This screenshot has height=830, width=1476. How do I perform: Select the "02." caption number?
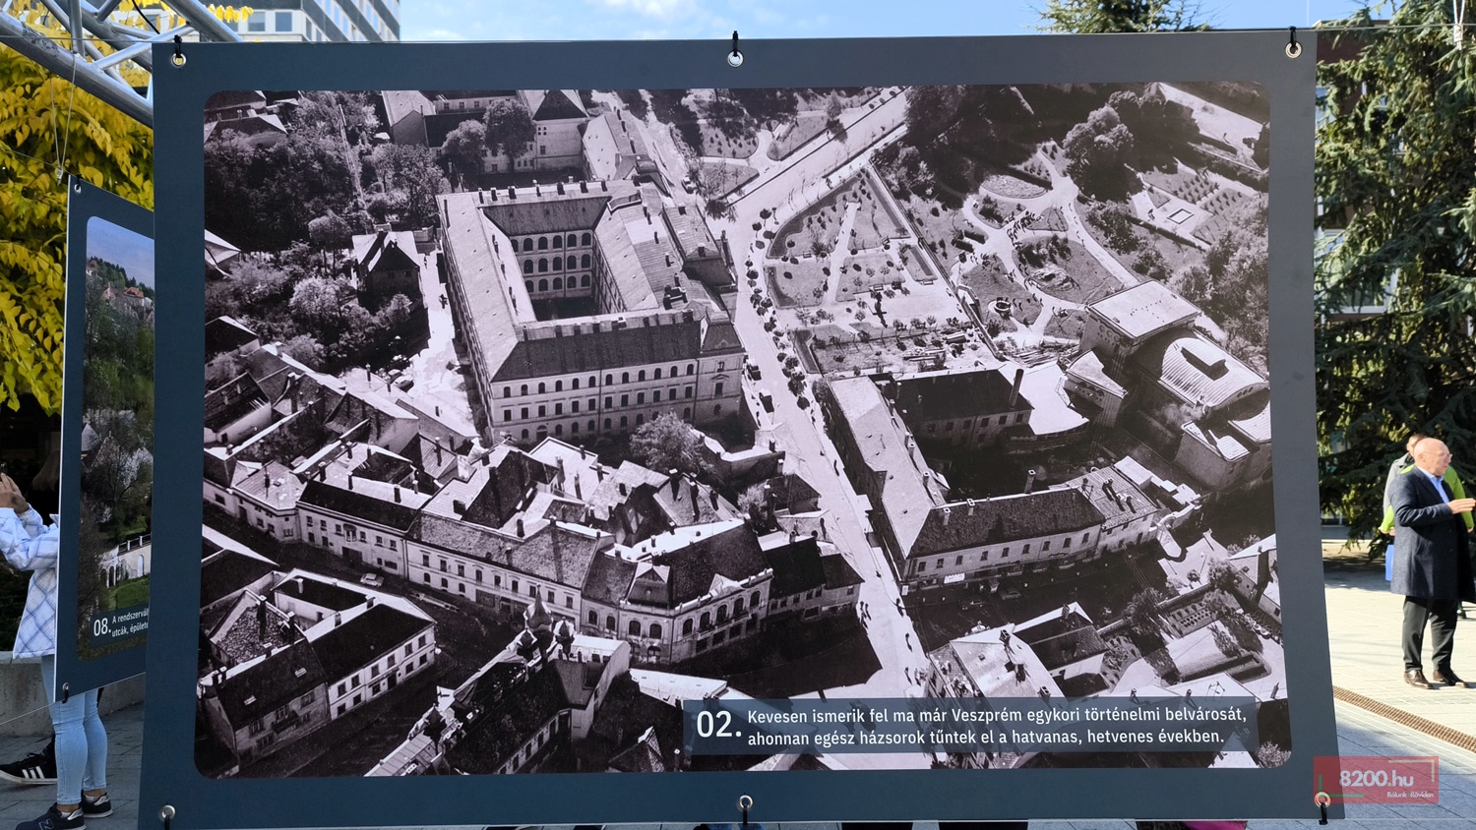tap(717, 725)
